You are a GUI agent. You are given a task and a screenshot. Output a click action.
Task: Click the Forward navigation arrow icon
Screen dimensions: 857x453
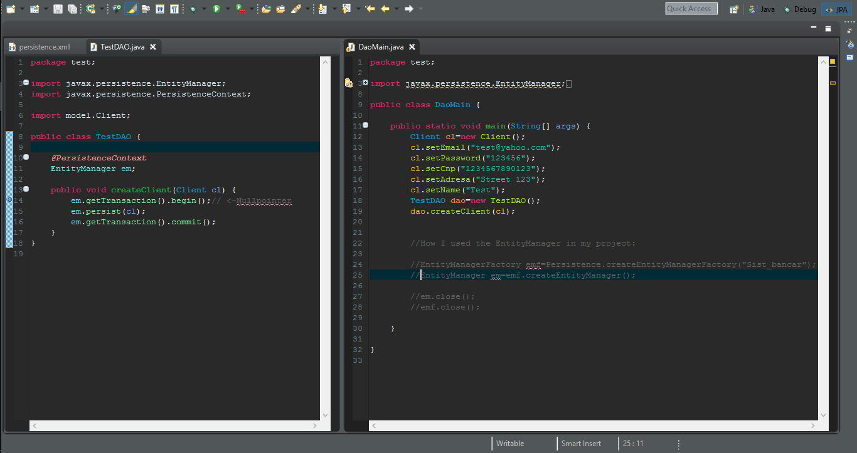pos(408,9)
